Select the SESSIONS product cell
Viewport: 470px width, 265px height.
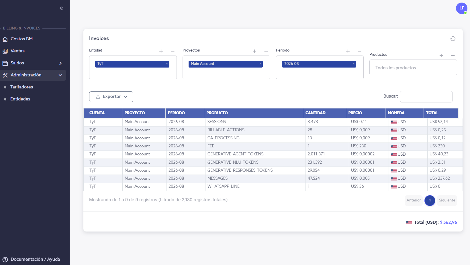point(255,122)
